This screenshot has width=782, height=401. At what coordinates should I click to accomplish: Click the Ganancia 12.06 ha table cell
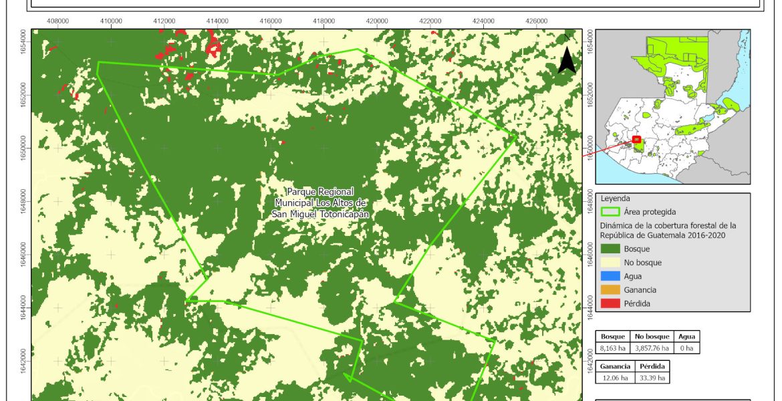pos(614,378)
